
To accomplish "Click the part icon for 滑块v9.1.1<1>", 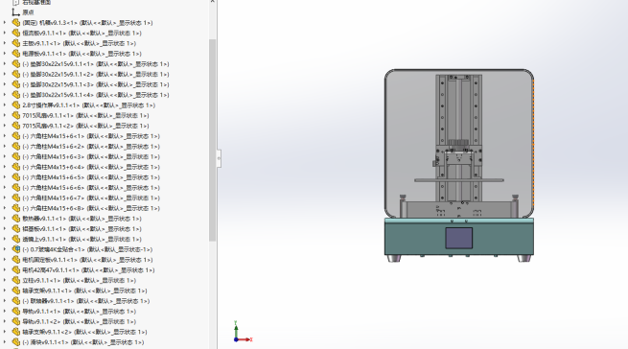I will 16,342.
